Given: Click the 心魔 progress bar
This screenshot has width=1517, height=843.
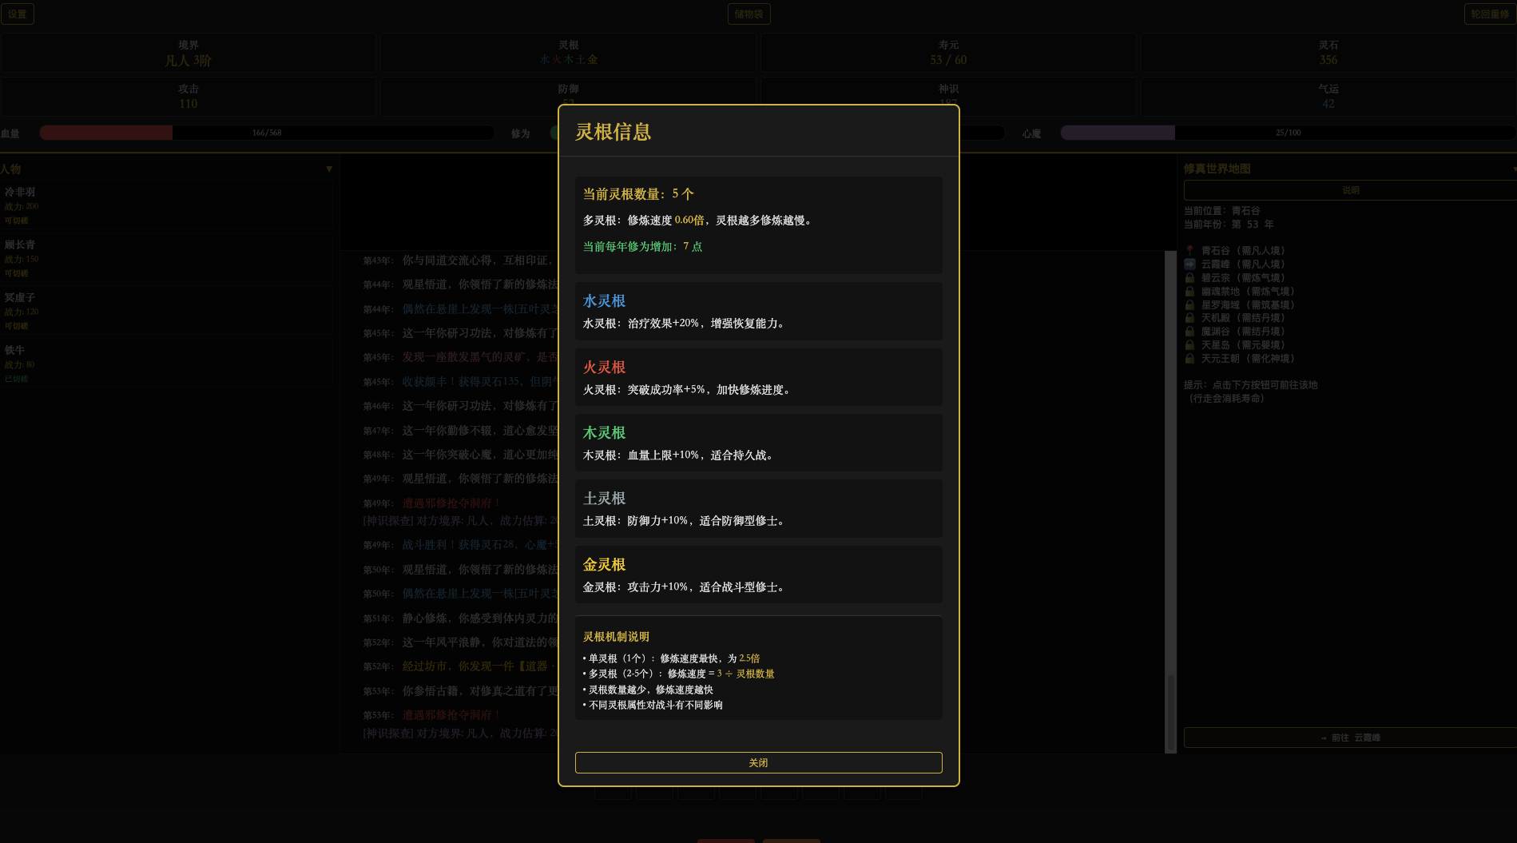Looking at the screenshot, I should (x=1288, y=133).
